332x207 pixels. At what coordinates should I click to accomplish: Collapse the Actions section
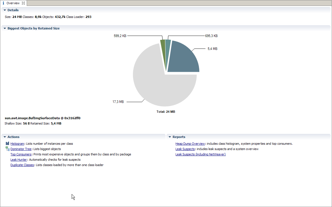click(x=5, y=137)
